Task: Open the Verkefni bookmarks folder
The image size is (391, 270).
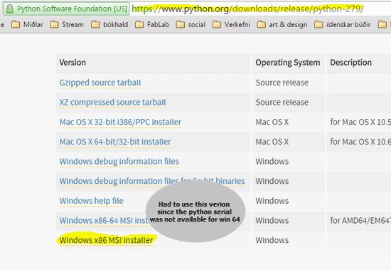Action: (x=231, y=24)
